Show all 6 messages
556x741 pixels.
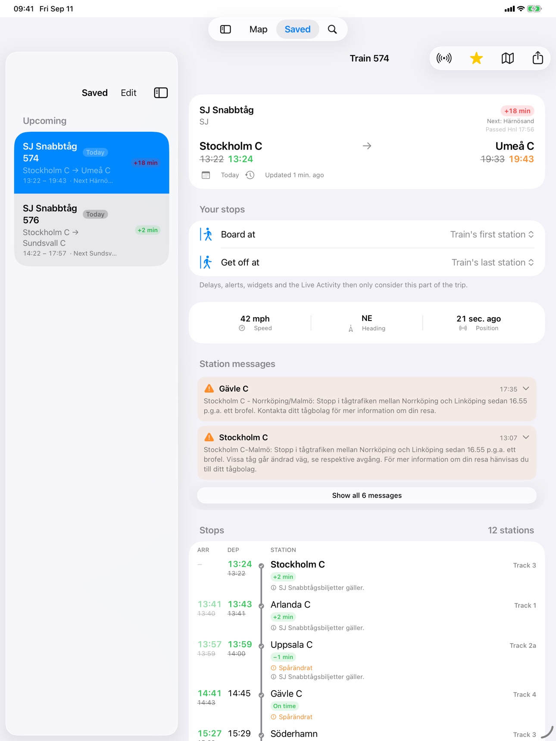[367, 495]
